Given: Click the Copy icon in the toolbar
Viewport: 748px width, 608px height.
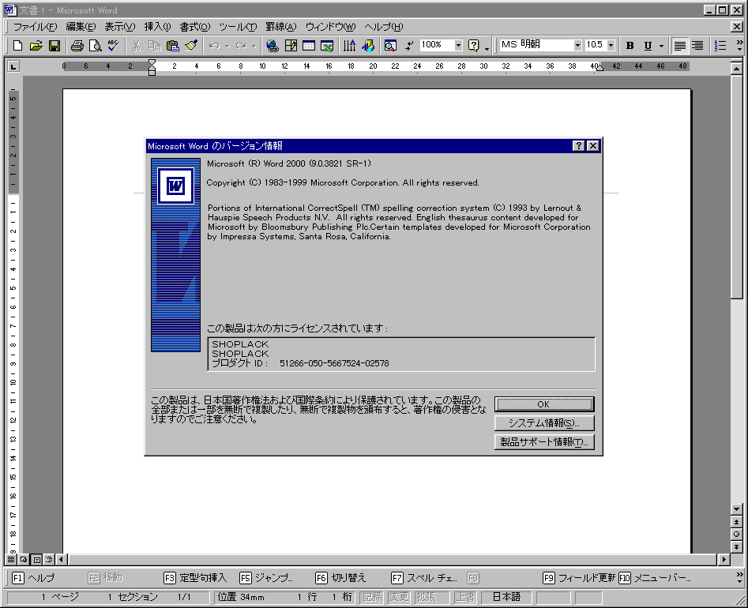Looking at the screenshot, I should click(154, 45).
